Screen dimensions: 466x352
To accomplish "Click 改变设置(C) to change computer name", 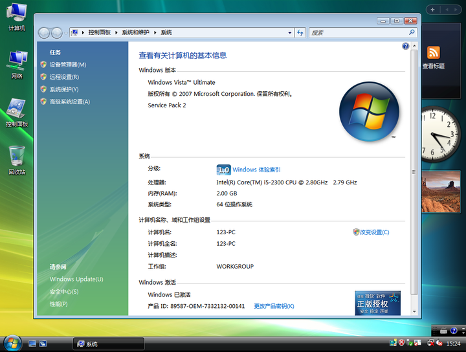I will click(x=374, y=232).
